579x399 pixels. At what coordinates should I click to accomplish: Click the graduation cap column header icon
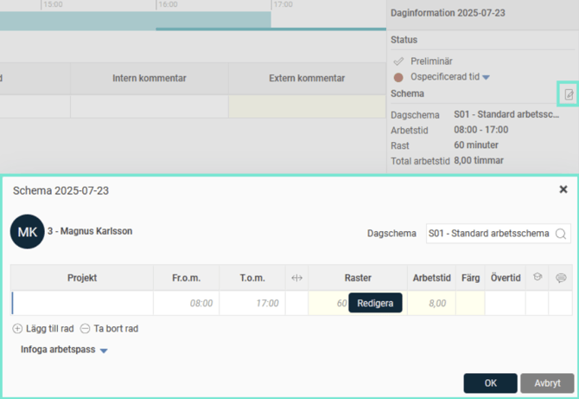click(x=537, y=278)
